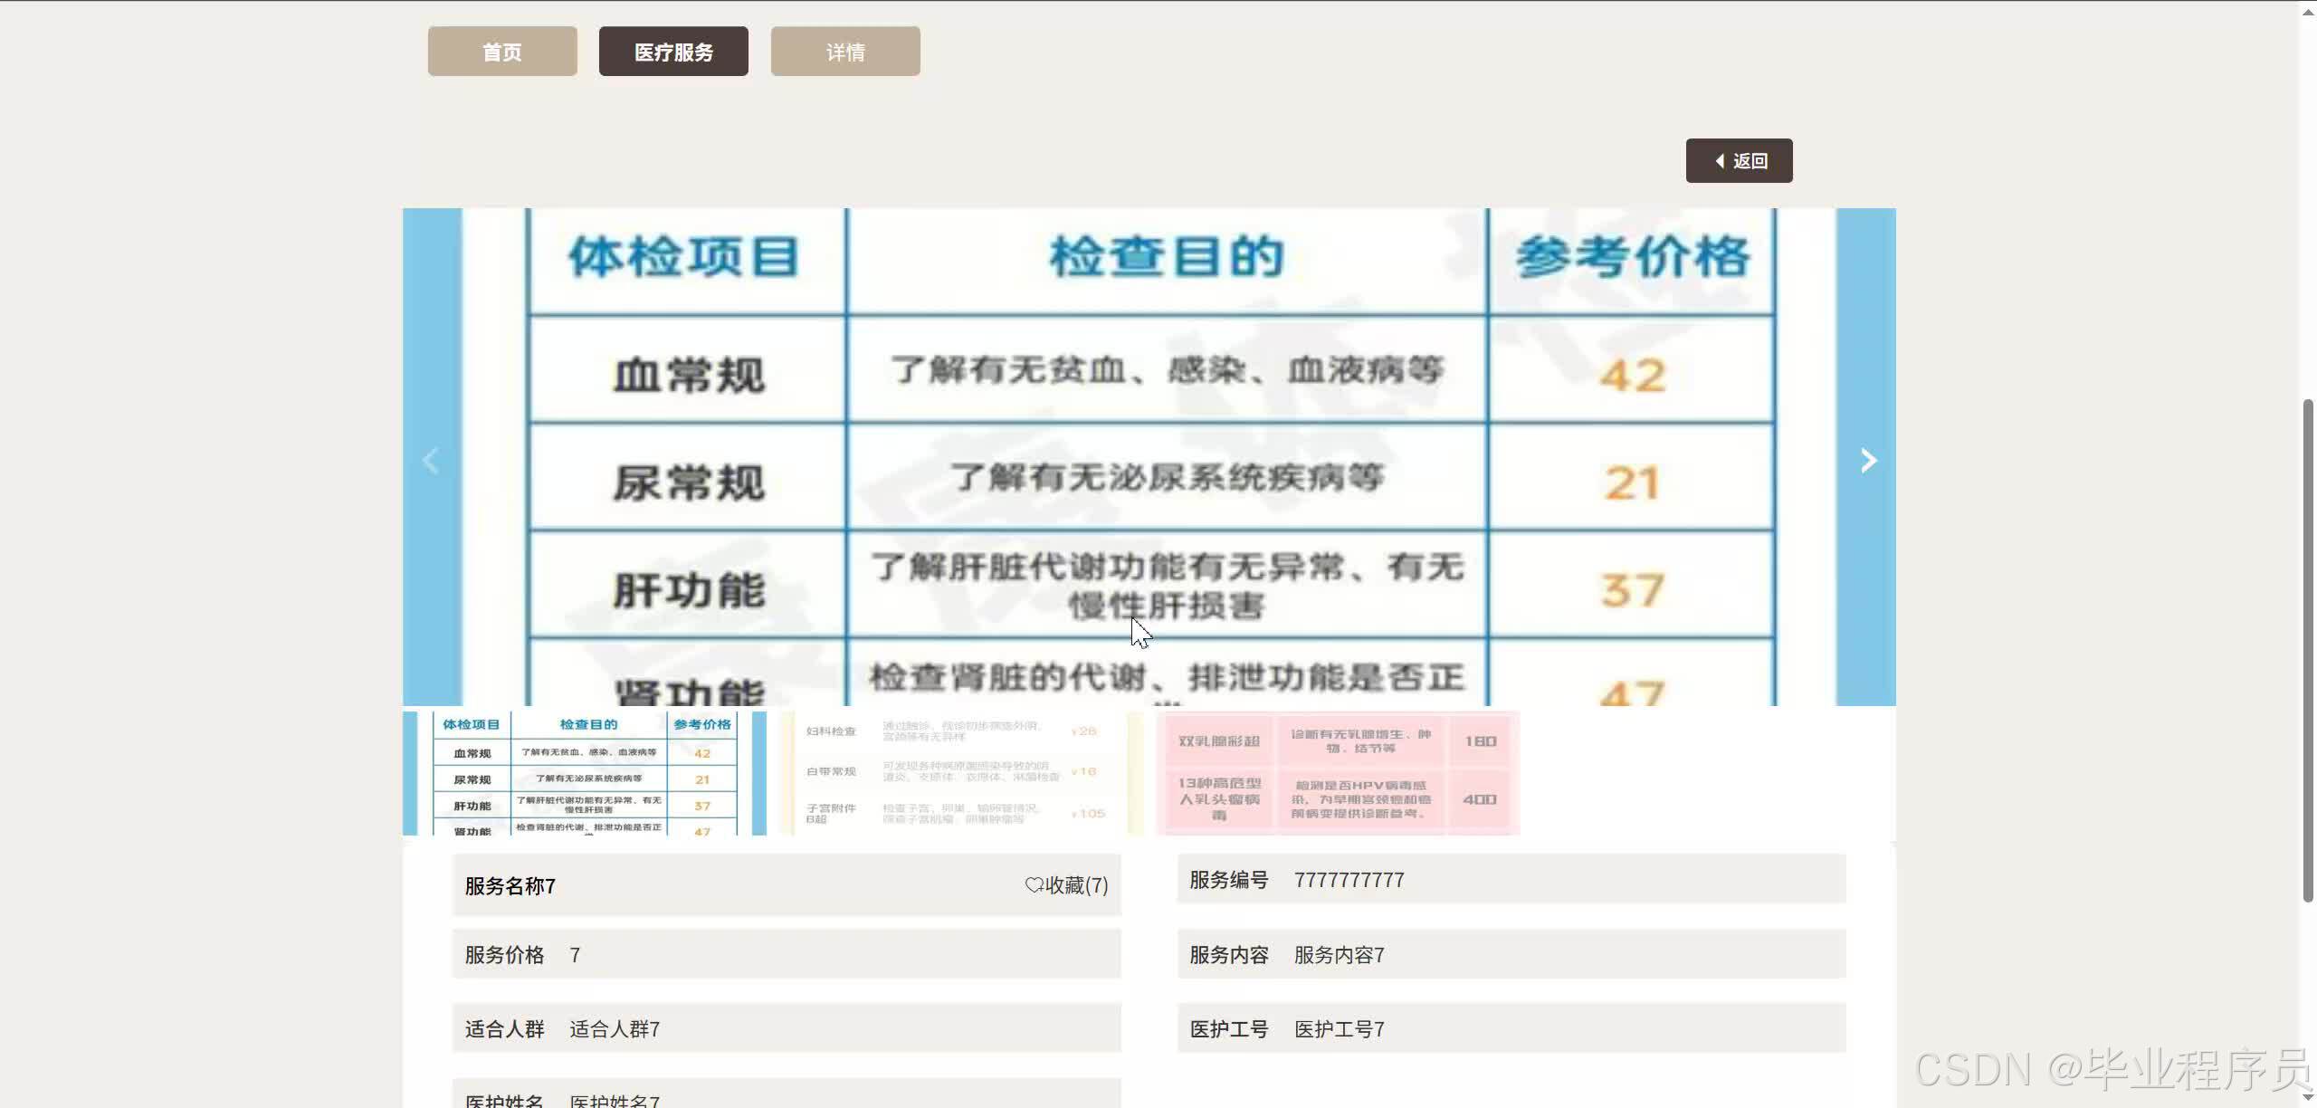Open the 详情 tab
This screenshot has width=2317, height=1108.
844,51
